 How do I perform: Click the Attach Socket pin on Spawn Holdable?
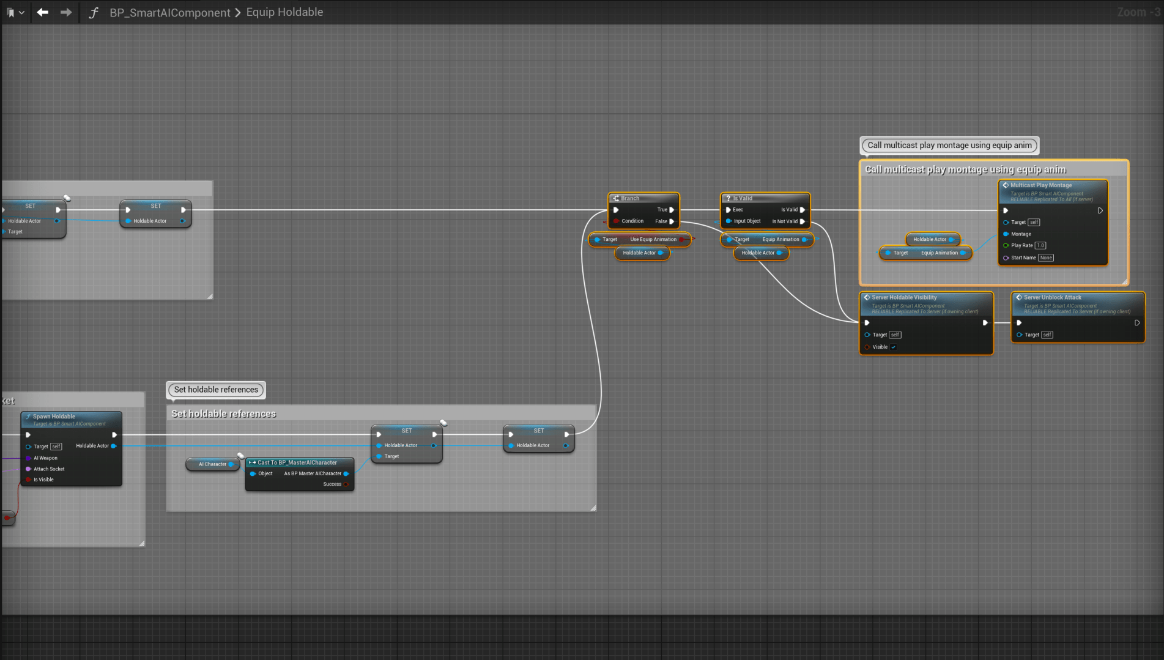point(29,469)
